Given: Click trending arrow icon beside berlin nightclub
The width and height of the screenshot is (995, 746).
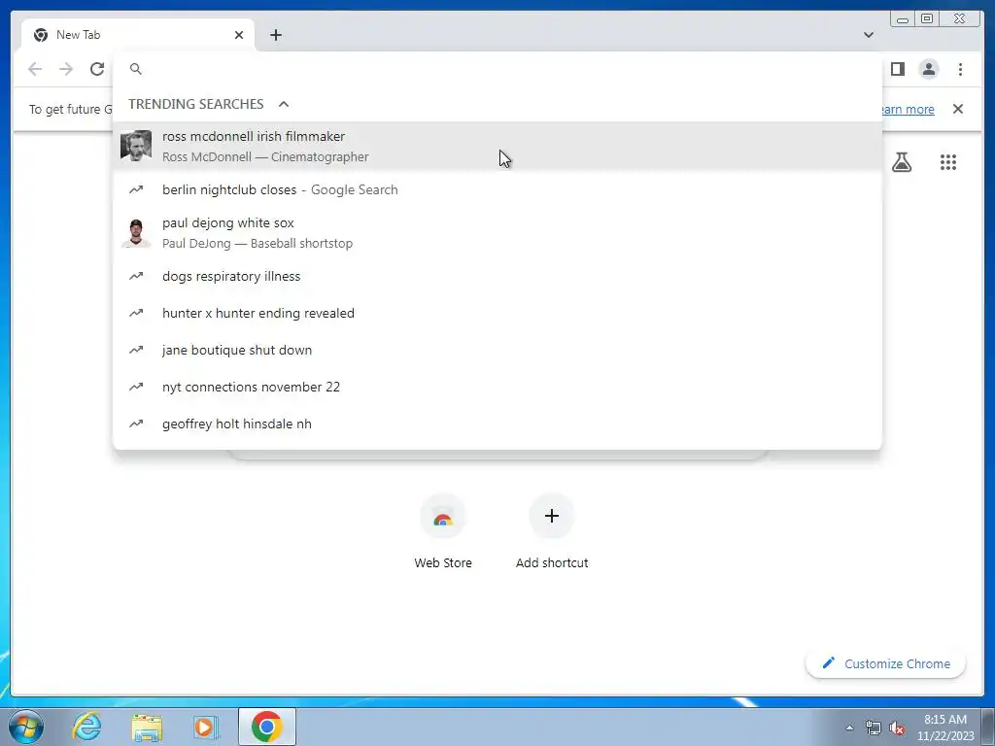Looking at the screenshot, I should [136, 189].
